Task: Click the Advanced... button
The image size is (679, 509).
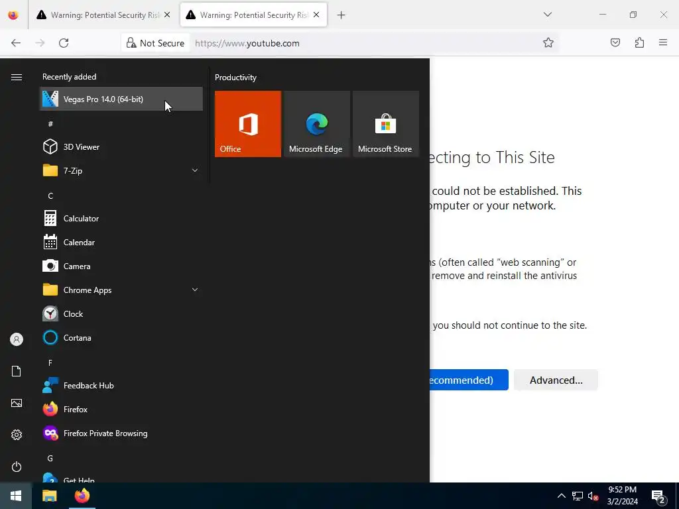Action: click(x=556, y=380)
